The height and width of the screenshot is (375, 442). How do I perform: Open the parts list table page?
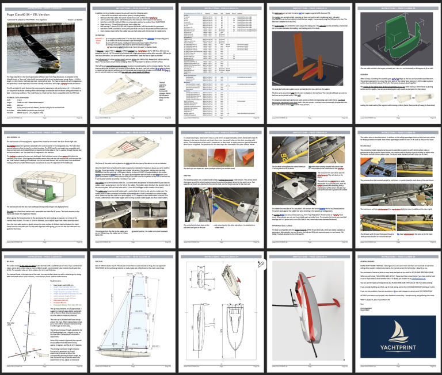point(220,62)
